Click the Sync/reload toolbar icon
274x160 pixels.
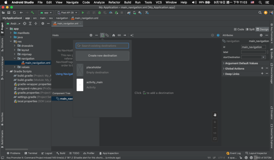point(14,13)
